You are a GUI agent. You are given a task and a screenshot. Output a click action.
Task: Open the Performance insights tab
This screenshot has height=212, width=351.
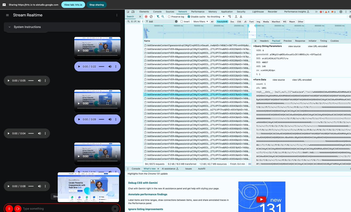(x=297, y=12)
